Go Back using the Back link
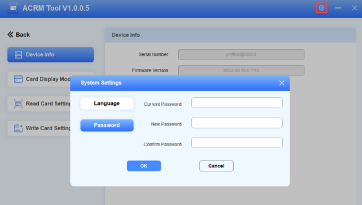 click(x=19, y=35)
